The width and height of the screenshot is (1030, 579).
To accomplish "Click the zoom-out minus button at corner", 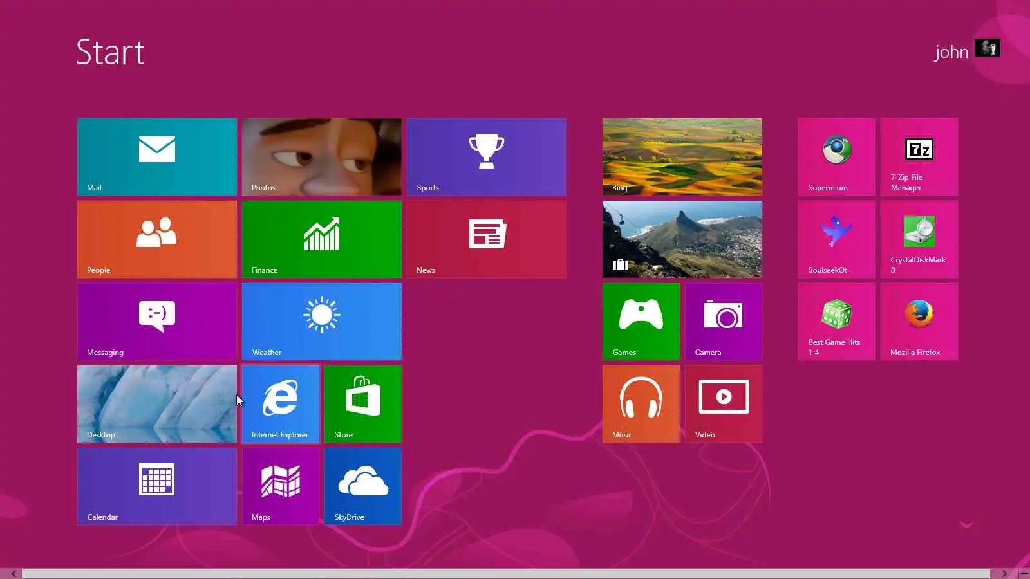I will (1024, 573).
